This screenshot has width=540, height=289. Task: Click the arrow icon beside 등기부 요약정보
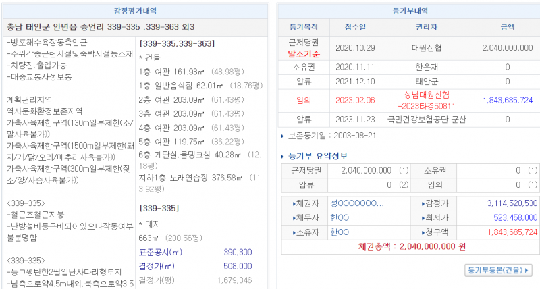282,156
